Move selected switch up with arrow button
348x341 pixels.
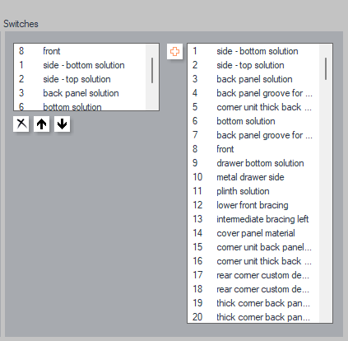pyautogui.click(x=42, y=124)
